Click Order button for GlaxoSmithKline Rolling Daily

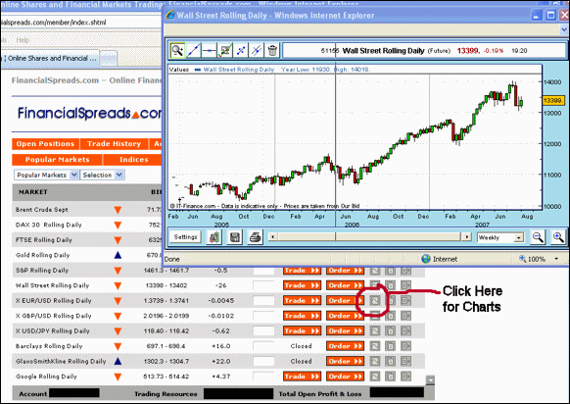[345, 361]
